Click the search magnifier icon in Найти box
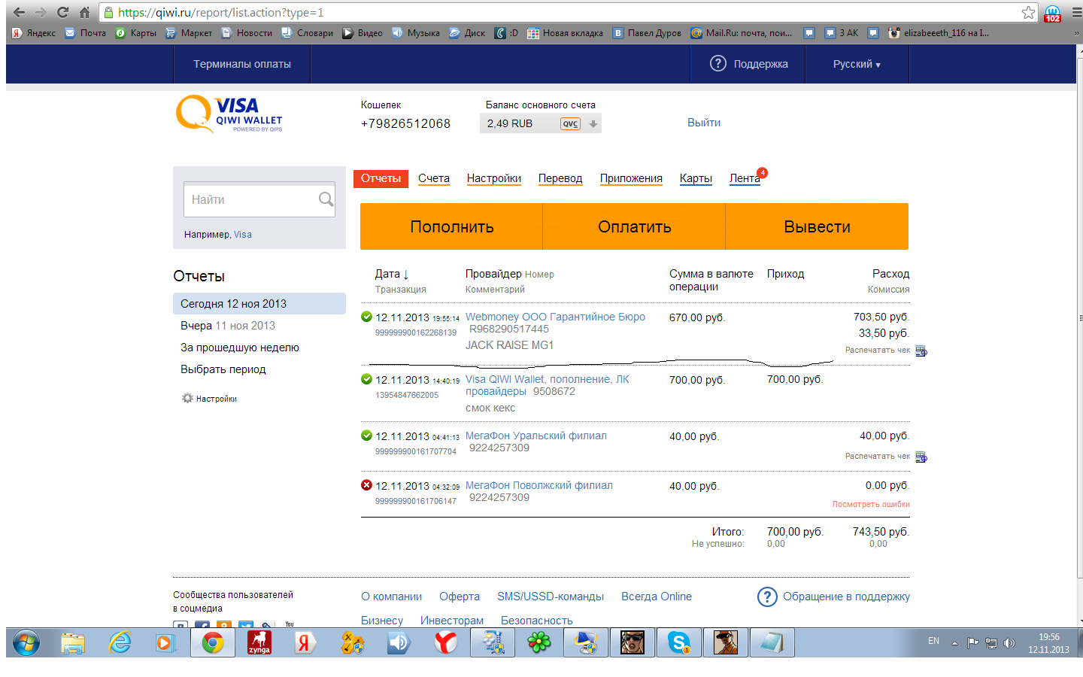 pyautogui.click(x=326, y=199)
